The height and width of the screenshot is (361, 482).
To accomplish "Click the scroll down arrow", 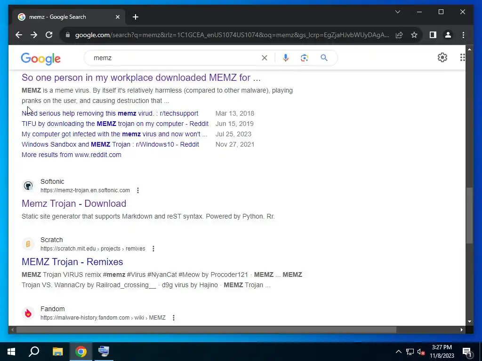I will (x=469, y=322).
